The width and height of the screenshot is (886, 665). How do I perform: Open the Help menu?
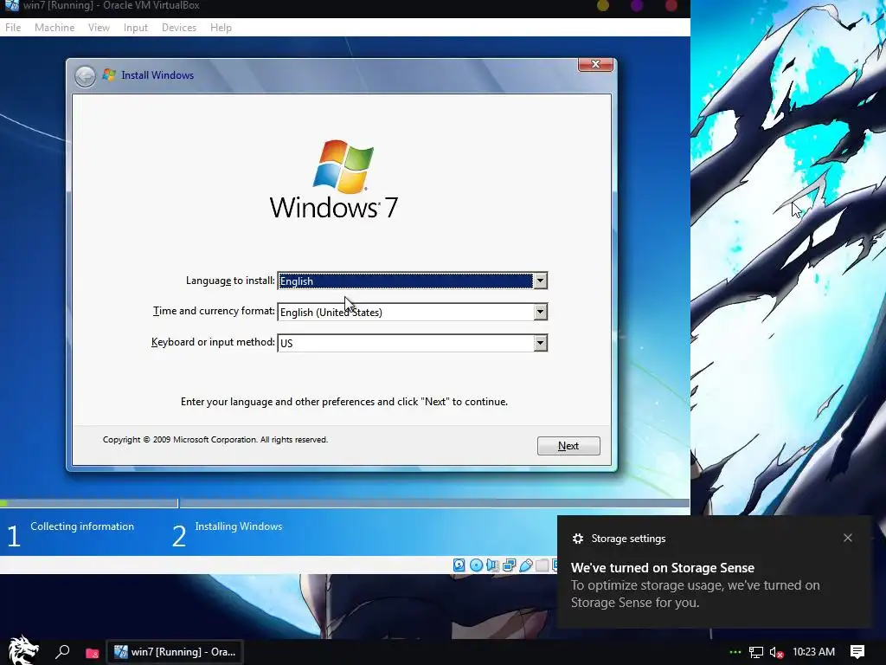221,28
